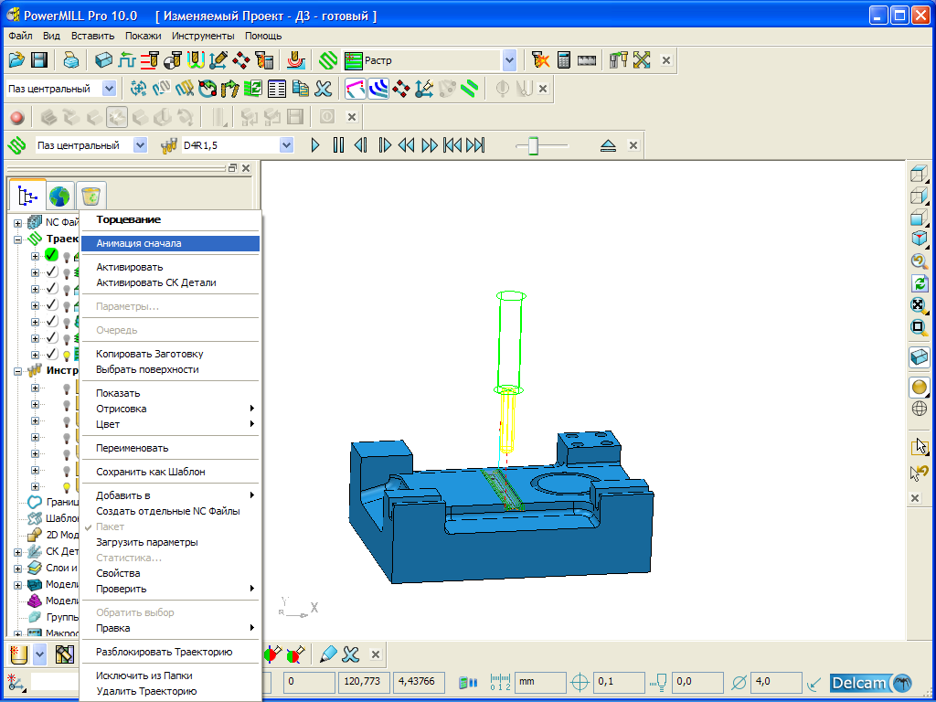936x702 pixels.
Task: Toggle first tool light bulb under Инструменты
Action: pos(67,388)
